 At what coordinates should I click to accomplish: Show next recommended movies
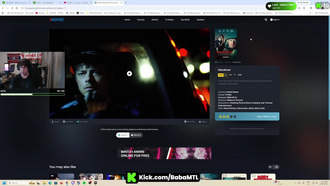pos(276,167)
